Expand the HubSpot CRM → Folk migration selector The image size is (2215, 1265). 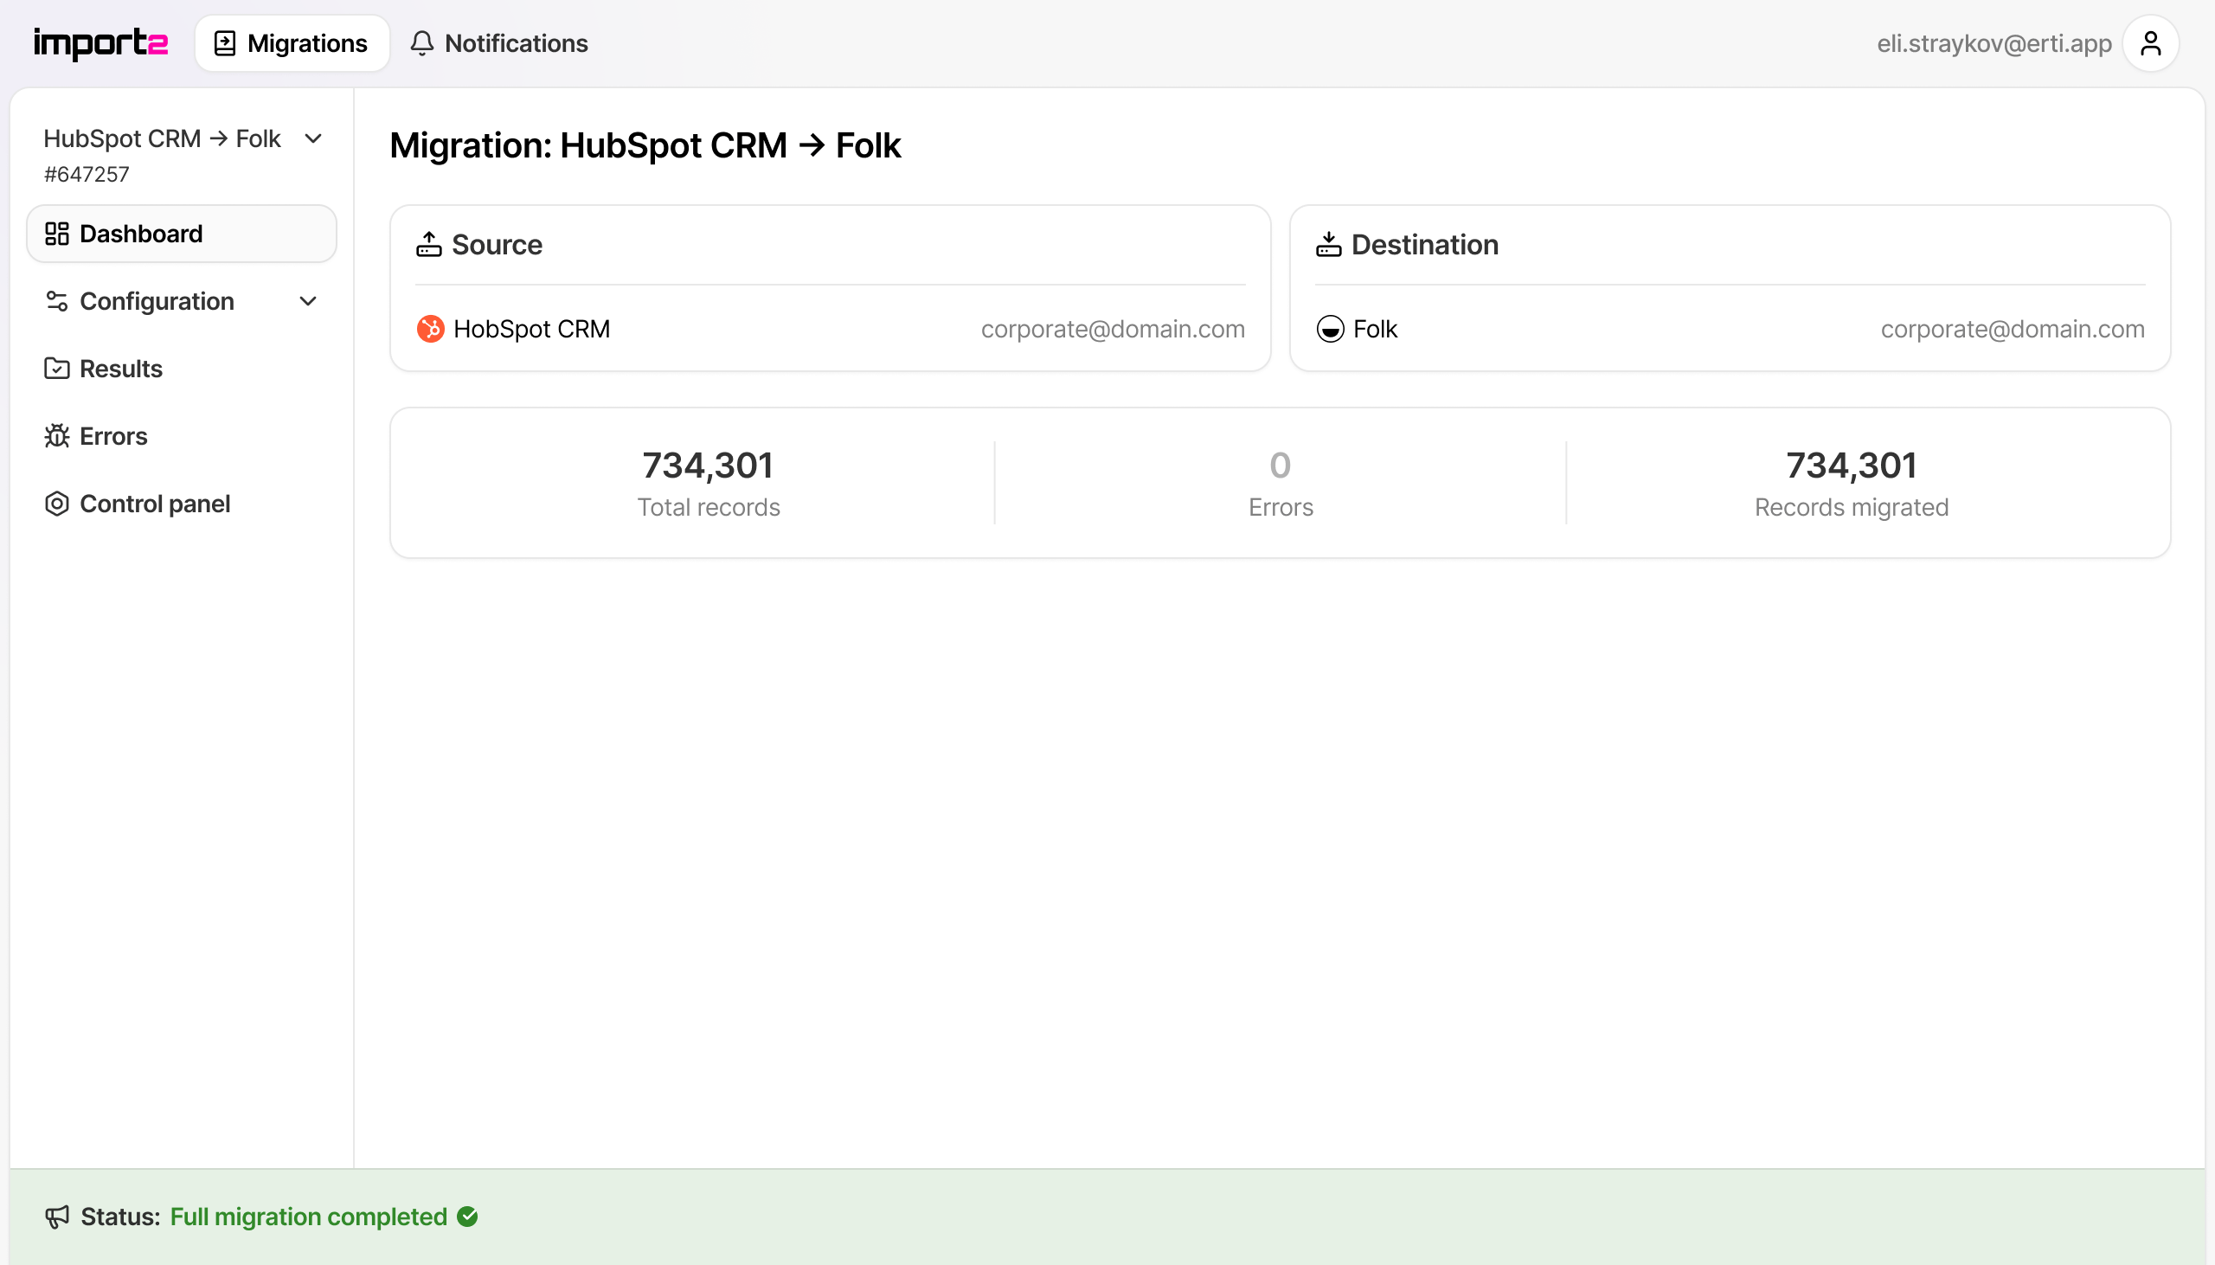pyautogui.click(x=312, y=139)
